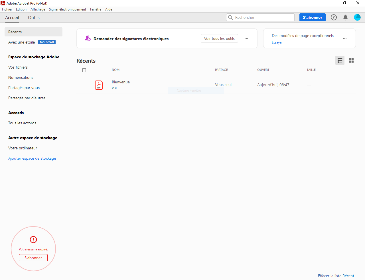Open more options on signatures card
Image resolution: width=365 pixels, height=280 pixels.
coord(246,38)
